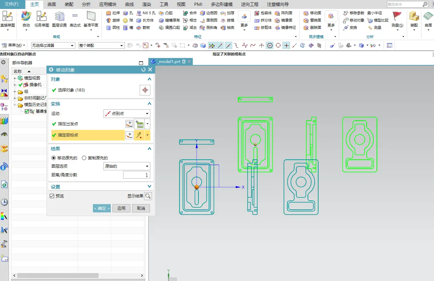Click the 图层设置 (Layer Settings) icon
The width and height of the screenshot is (434, 281).
tap(59, 17)
